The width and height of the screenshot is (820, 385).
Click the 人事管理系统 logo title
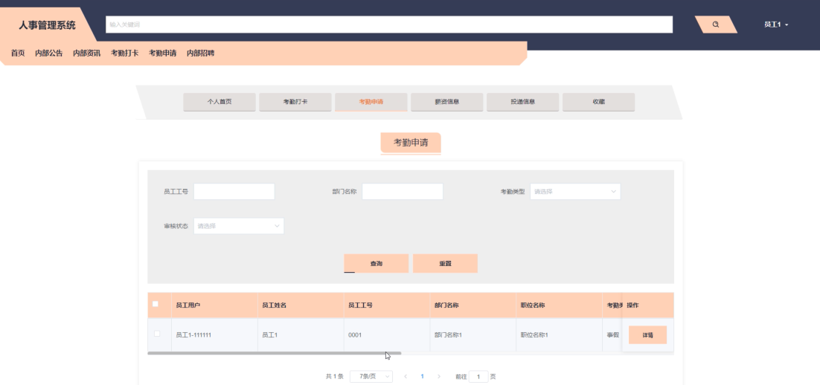pyautogui.click(x=47, y=25)
